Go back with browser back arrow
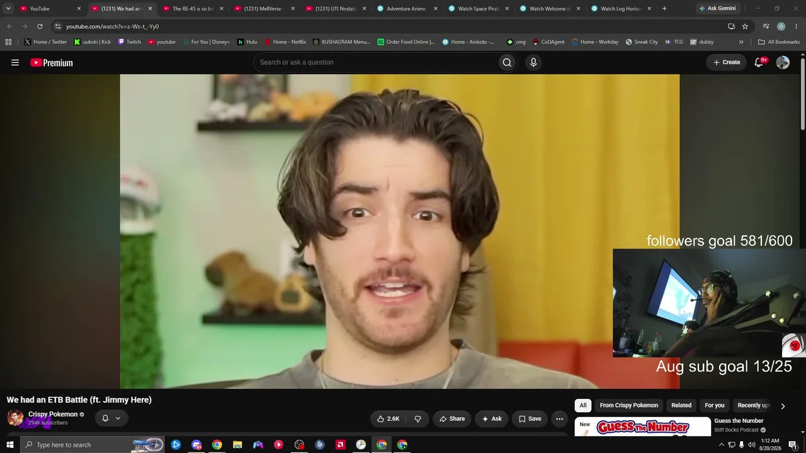The image size is (806, 453). 9,26
